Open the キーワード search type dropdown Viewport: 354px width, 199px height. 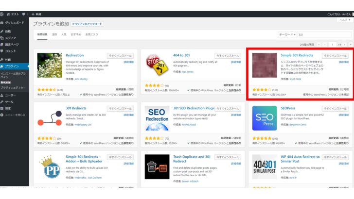(287, 35)
